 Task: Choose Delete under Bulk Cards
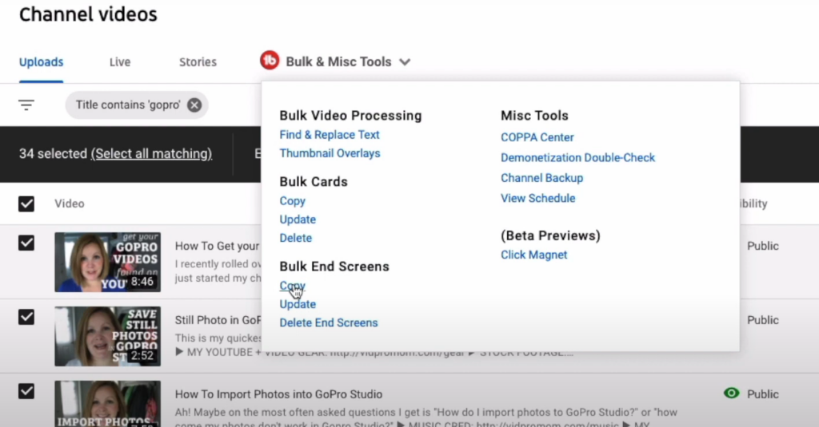click(295, 238)
